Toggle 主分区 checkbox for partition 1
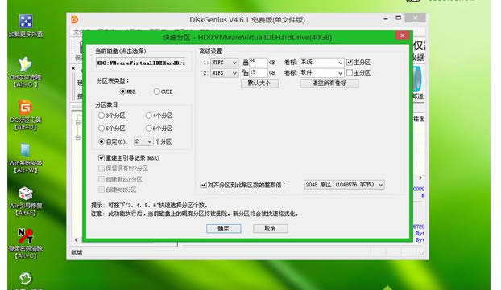 [350, 63]
